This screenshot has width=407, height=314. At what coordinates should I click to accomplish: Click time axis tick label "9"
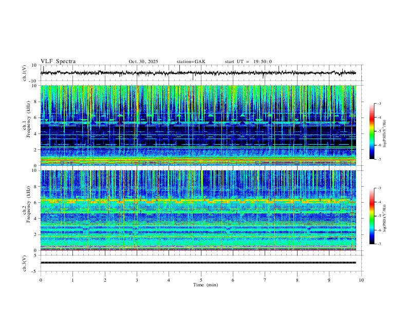[x=329, y=280]
